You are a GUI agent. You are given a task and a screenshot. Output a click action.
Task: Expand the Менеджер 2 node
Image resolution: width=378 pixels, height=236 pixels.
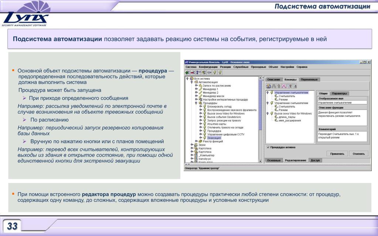click(196, 93)
